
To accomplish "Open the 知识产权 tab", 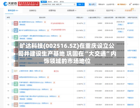I will click(x=111, y=10).
